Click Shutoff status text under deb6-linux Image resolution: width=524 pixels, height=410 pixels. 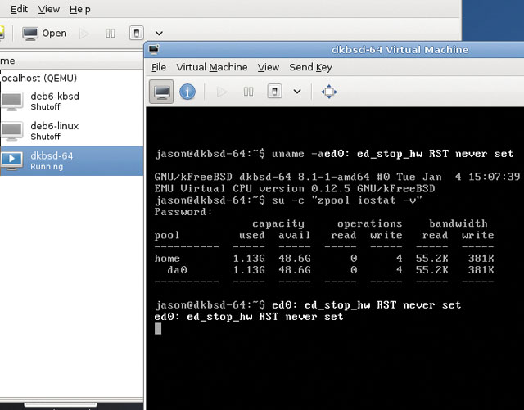(x=46, y=137)
